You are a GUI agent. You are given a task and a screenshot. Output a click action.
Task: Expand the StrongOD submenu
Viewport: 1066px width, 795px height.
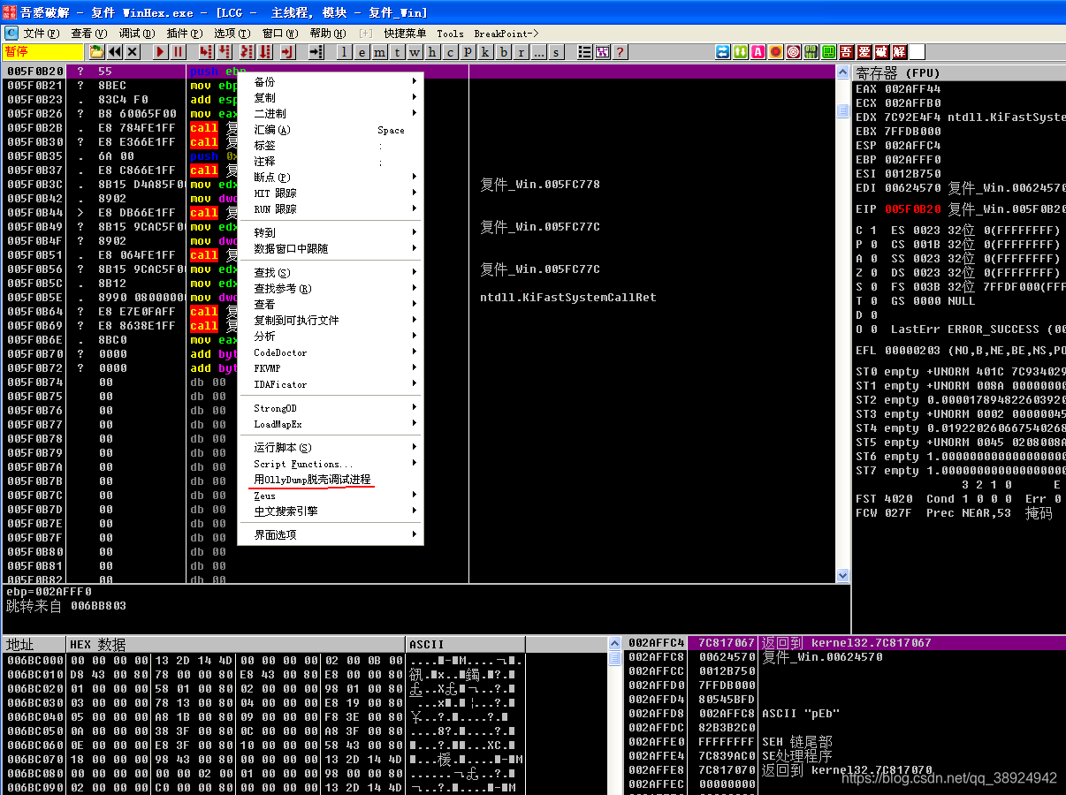[x=331, y=408]
